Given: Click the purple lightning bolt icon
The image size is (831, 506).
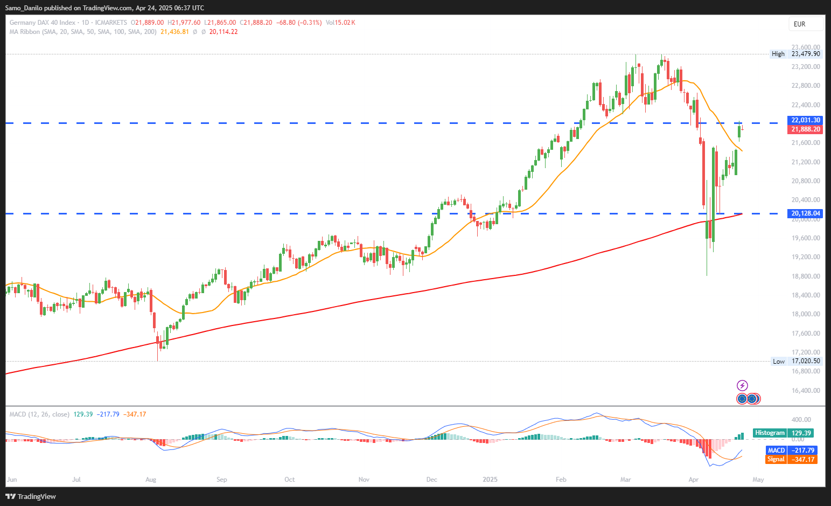Looking at the screenshot, I should 742,385.
